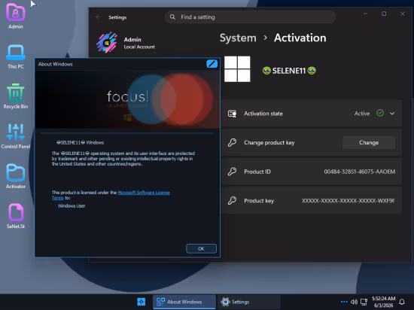Click the Windows logo on Activation page
The width and height of the screenshot is (414, 310).
tap(237, 69)
